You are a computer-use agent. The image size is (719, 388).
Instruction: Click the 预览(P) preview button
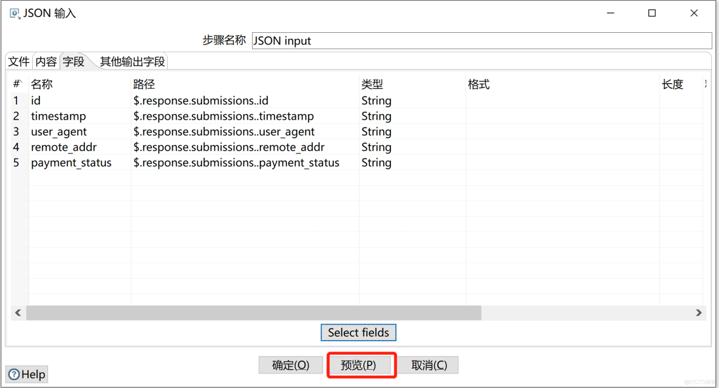click(x=358, y=365)
